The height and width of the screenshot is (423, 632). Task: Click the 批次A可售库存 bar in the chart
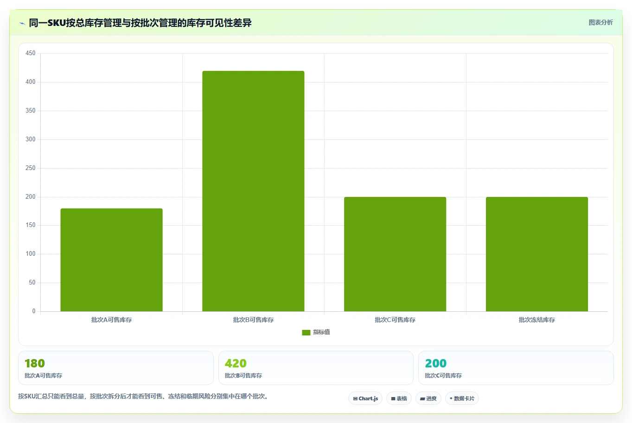[111, 260]
